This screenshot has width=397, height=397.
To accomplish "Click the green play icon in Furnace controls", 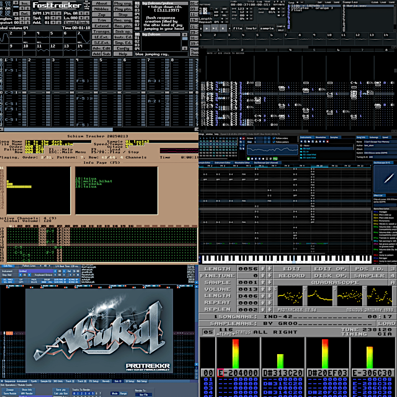I will coord(248,158).
